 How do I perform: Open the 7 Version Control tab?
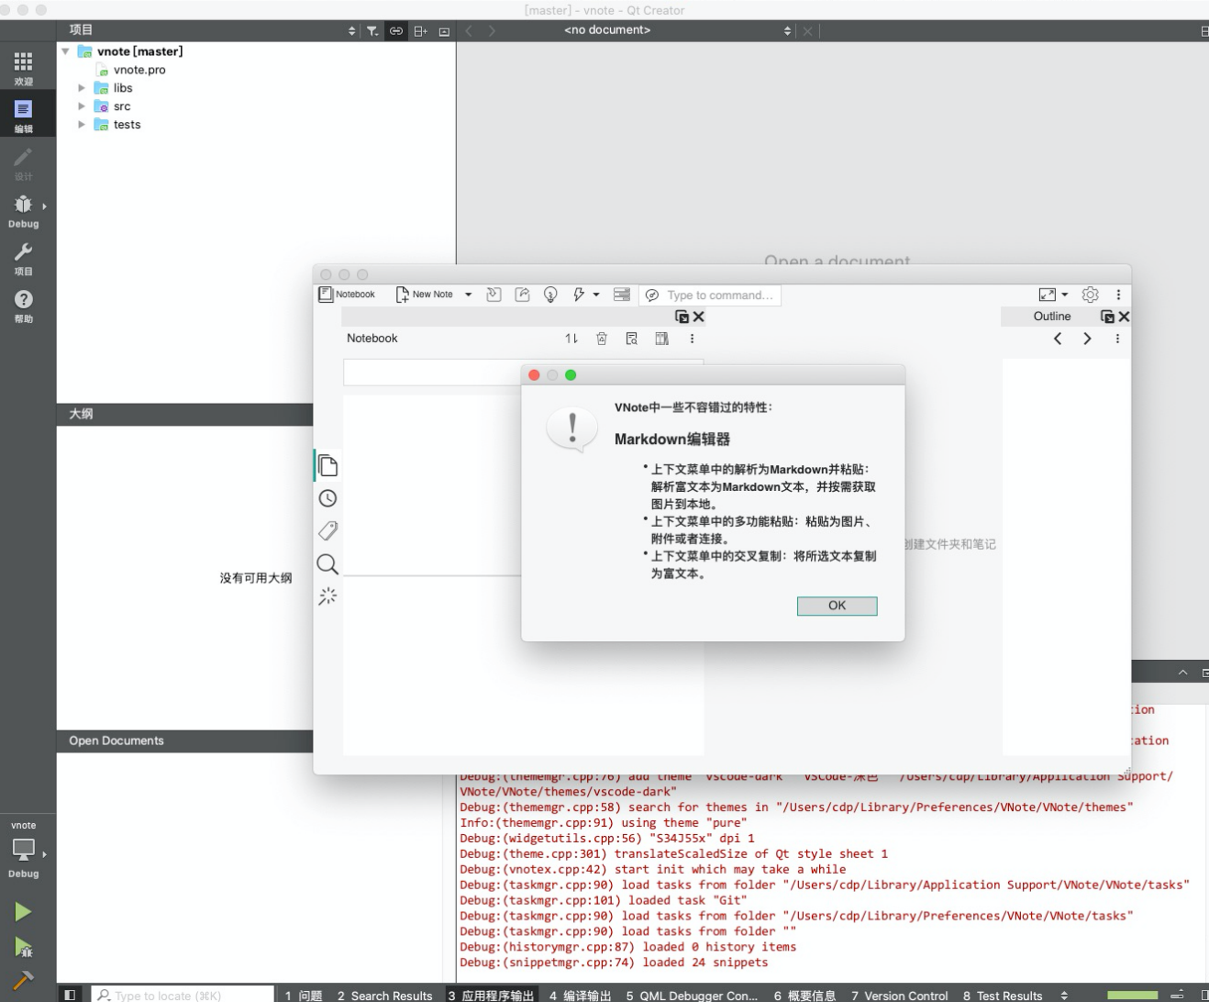[900, 995]
